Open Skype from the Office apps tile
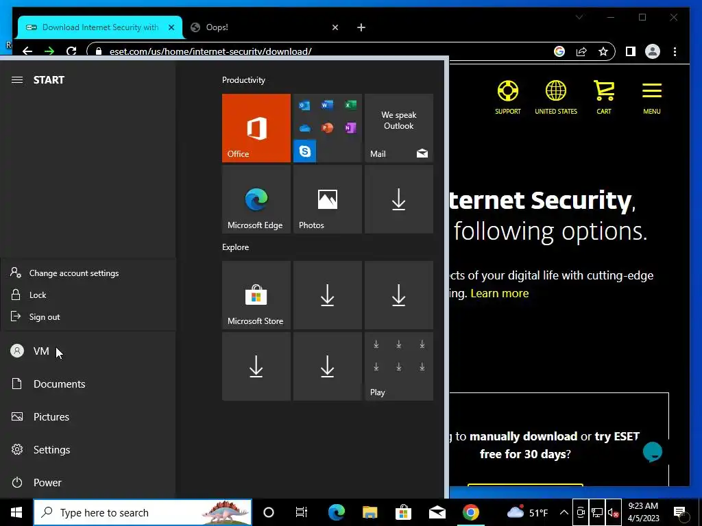 (304, 151)
